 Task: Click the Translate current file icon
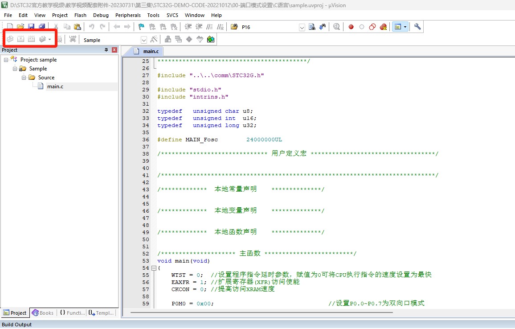pos(10,39)
